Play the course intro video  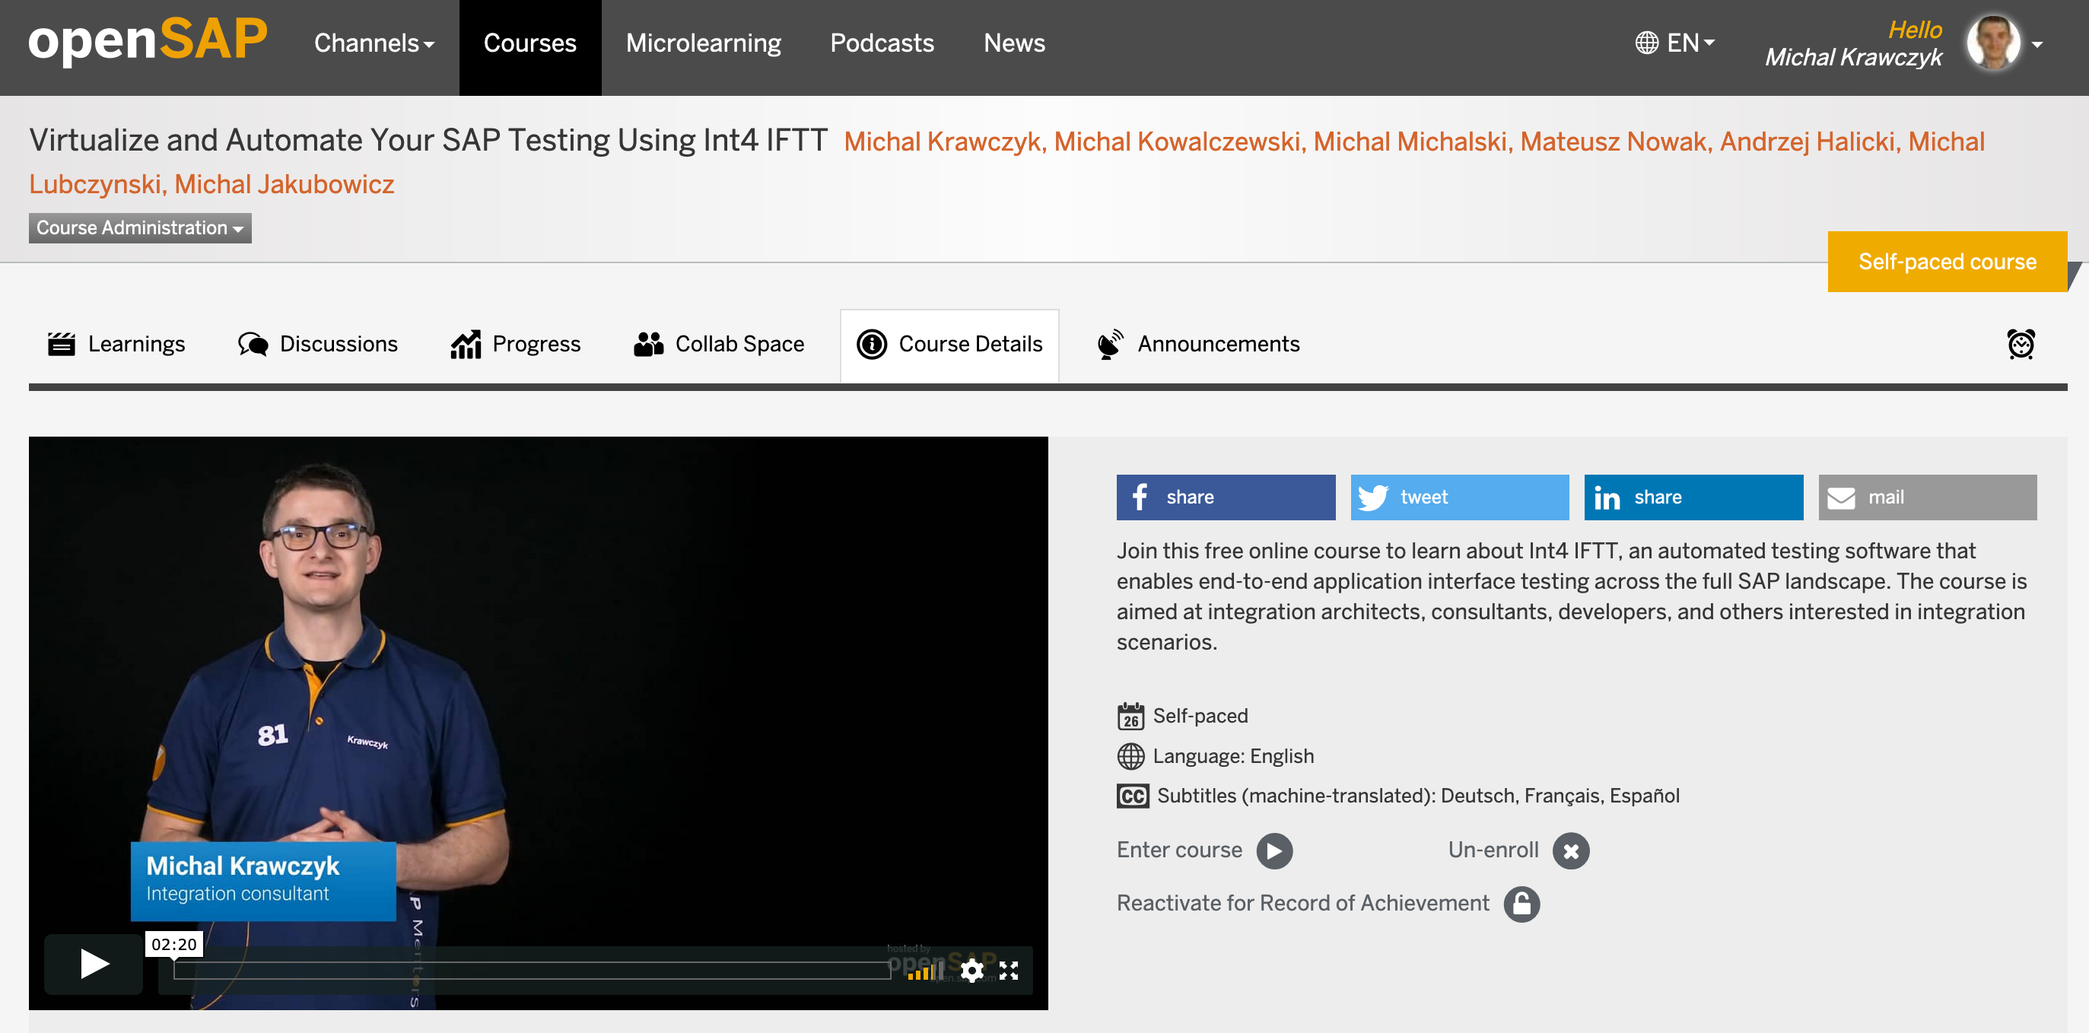click(x=94, y=963)
